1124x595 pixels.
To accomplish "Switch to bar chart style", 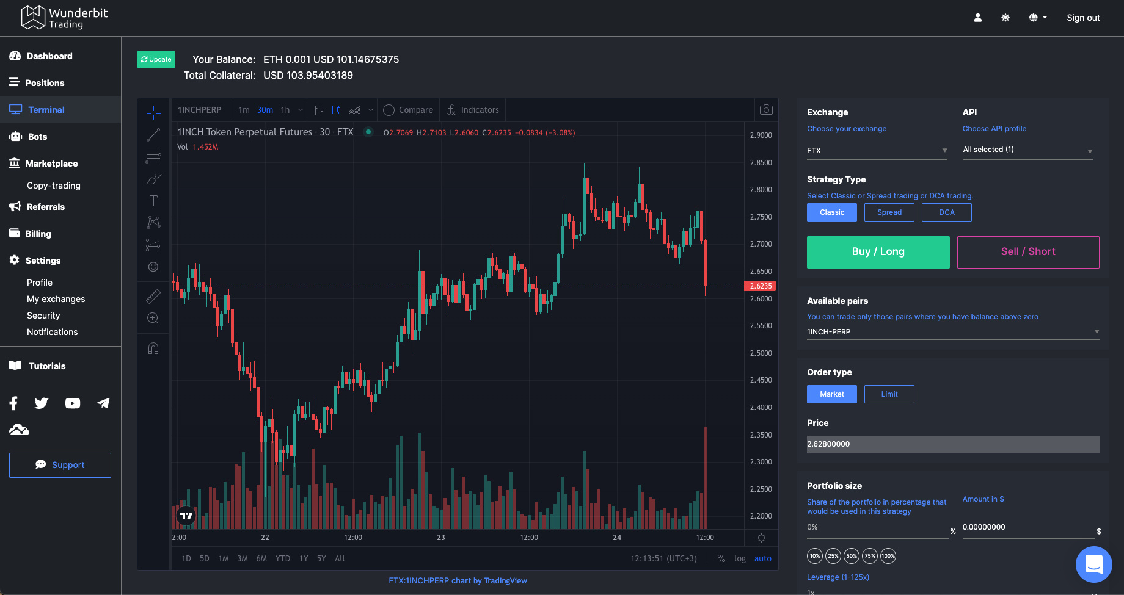I will tap(318, 110).
